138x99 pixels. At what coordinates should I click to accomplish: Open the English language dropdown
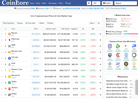pos(107,3)
